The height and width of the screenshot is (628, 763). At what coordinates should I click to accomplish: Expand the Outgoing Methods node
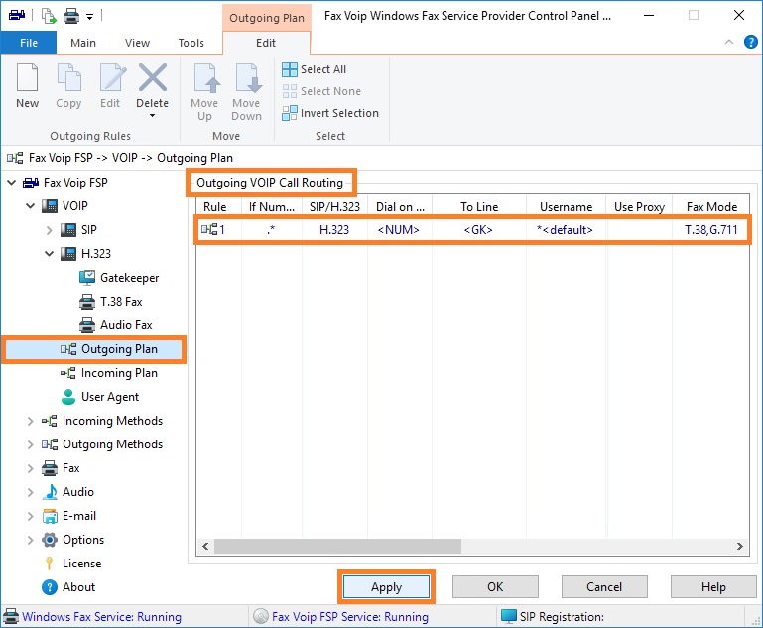point(30,444)
